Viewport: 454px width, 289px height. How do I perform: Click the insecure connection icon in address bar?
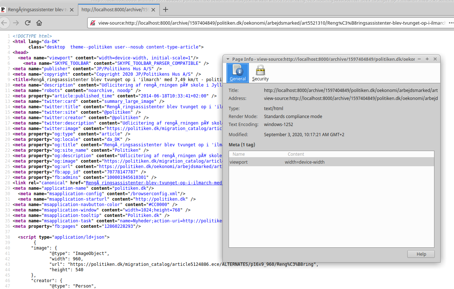tap(93, 23)
